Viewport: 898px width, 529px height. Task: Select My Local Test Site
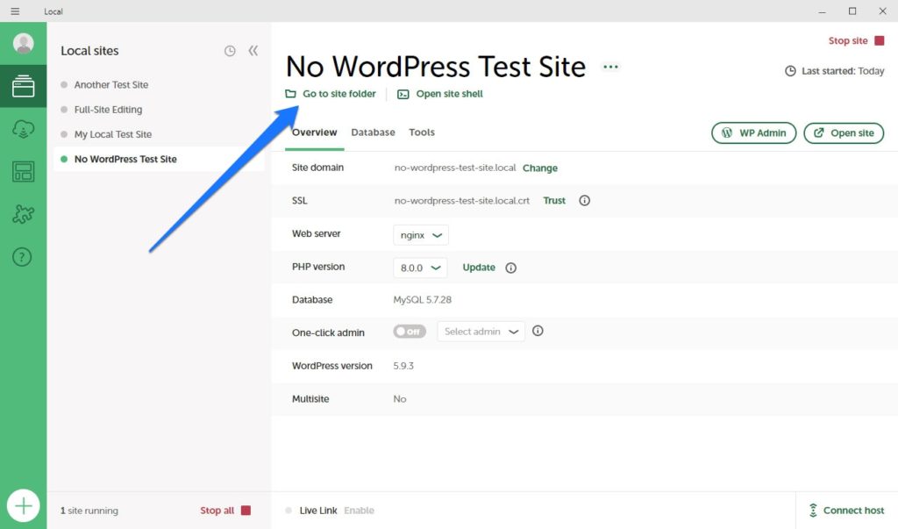point(113,134)
